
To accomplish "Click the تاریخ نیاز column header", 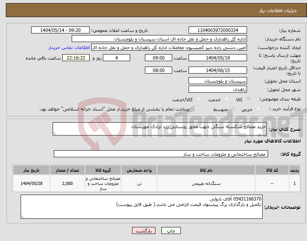I will click(31, 170).
